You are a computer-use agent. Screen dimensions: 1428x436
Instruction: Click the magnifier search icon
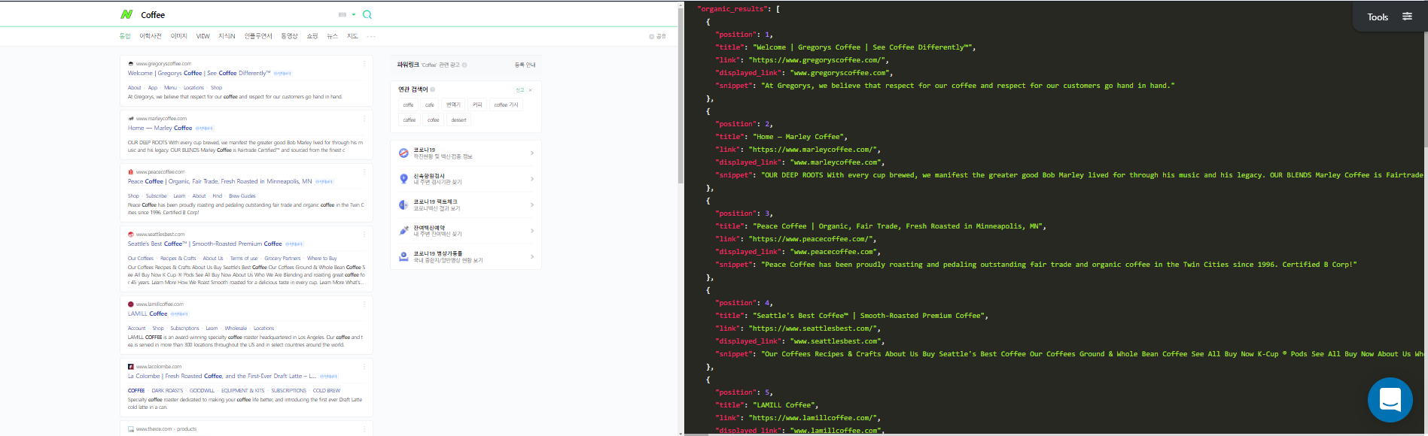pos(367,14)
